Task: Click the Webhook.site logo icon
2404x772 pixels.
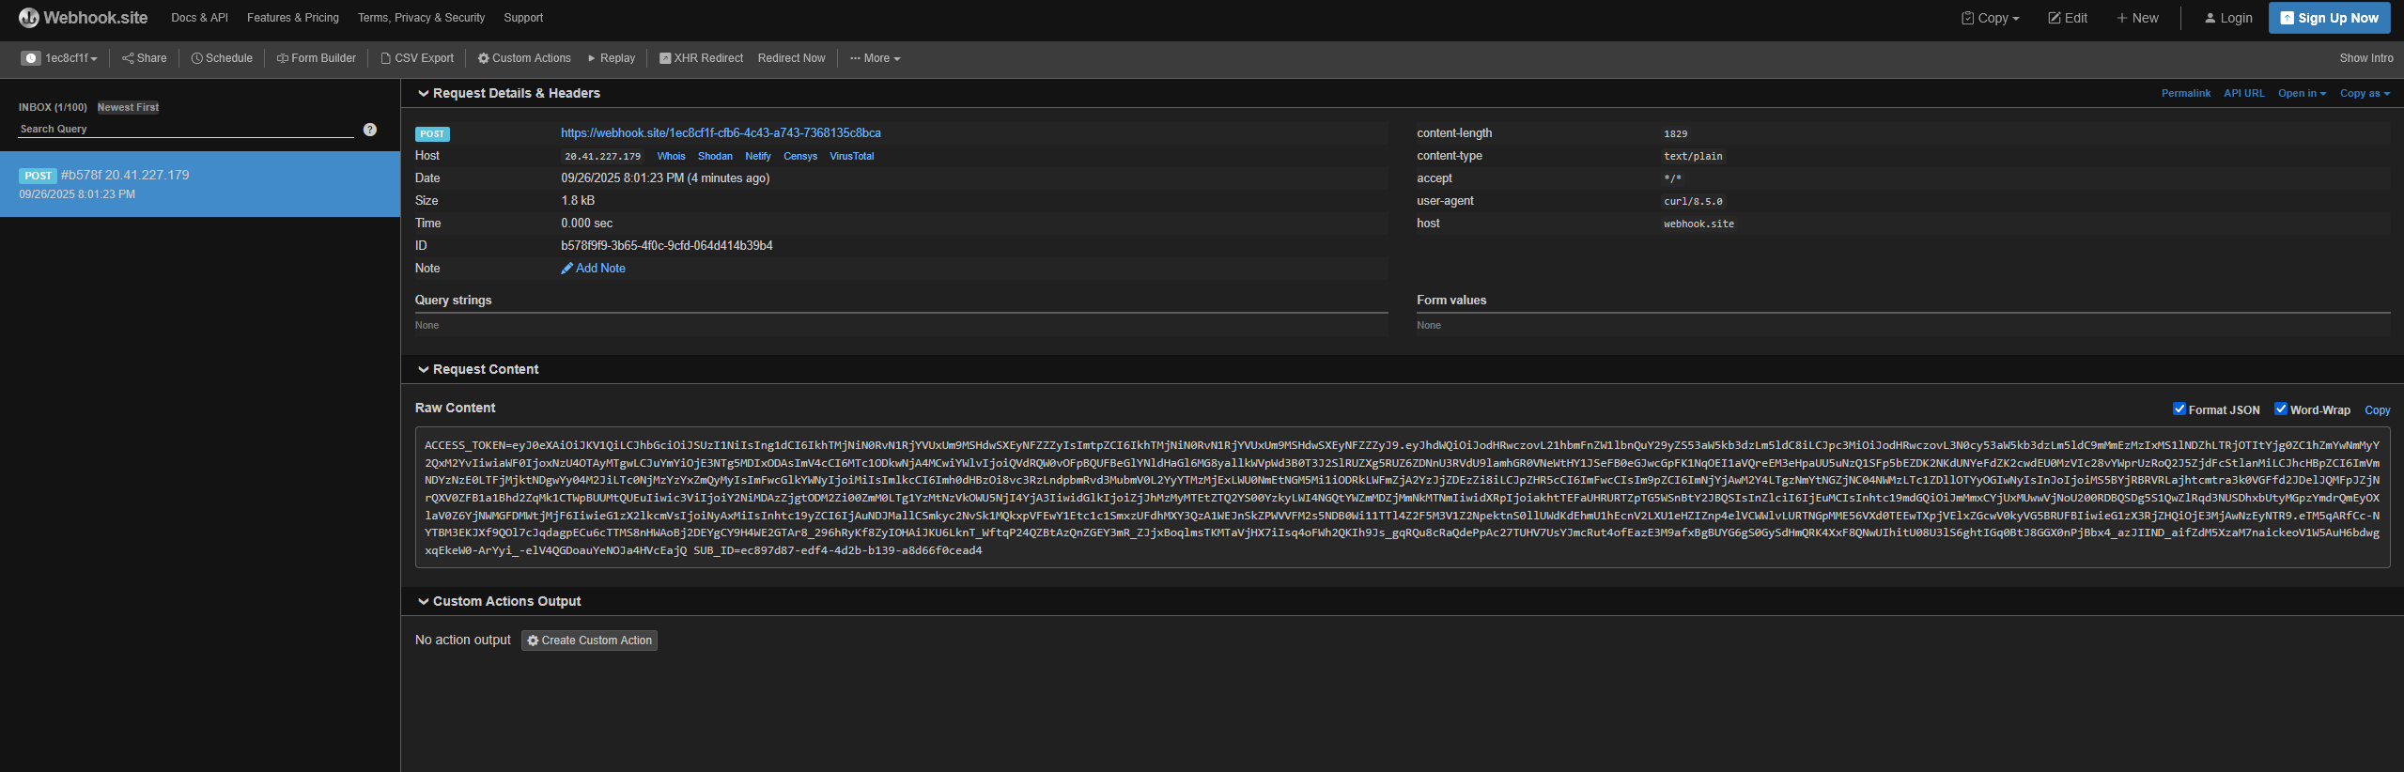Action: pyautogui.click(x=28, y=18)
